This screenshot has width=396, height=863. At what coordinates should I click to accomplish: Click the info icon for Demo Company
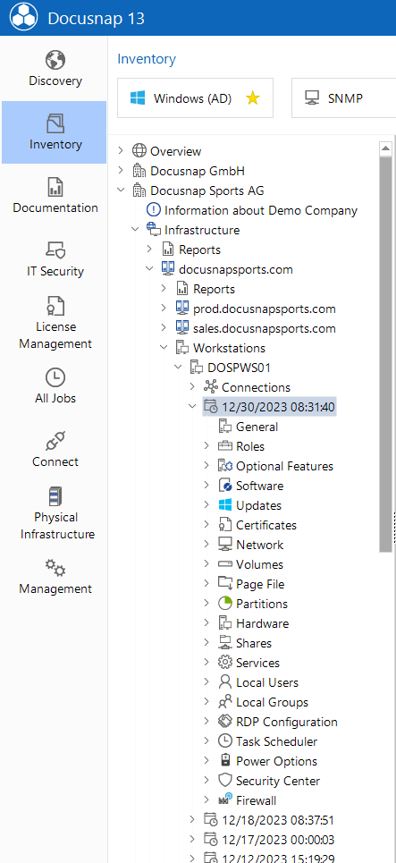point(153,210)
